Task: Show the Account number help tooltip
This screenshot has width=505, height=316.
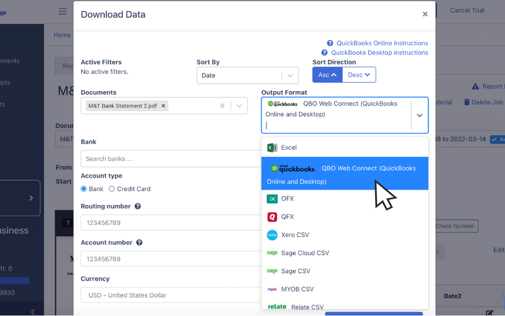Action: pyautogui.click(x=139, y=242)
